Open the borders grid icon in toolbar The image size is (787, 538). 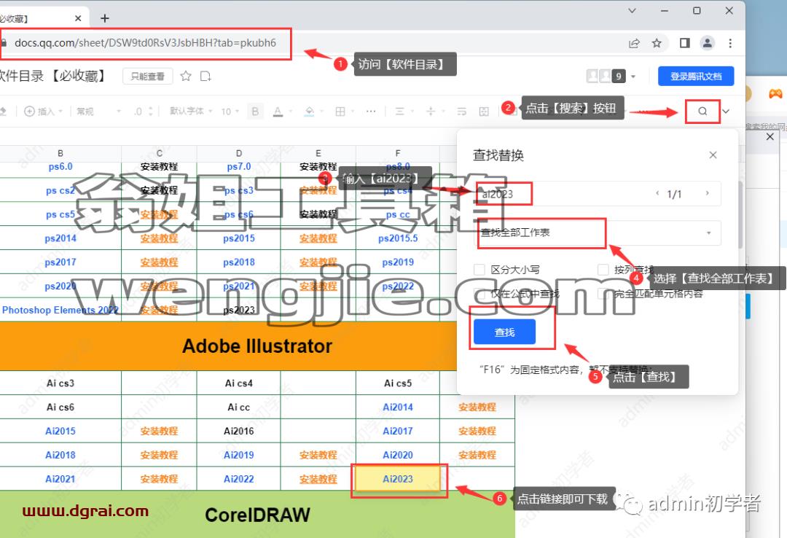pyautogui.click(x=340, y=112)
